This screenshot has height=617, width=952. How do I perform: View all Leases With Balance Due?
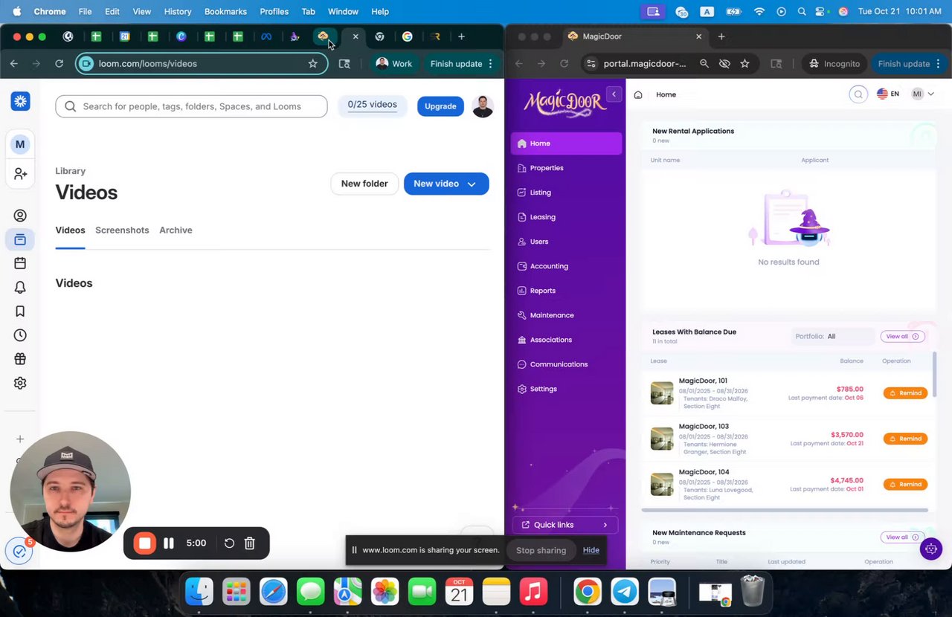coord(902,336)
